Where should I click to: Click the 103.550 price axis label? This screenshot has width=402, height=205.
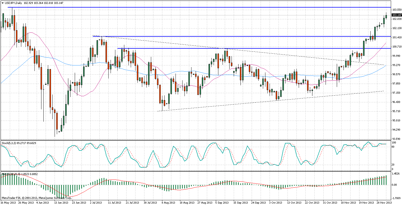[x=396, y=10]
